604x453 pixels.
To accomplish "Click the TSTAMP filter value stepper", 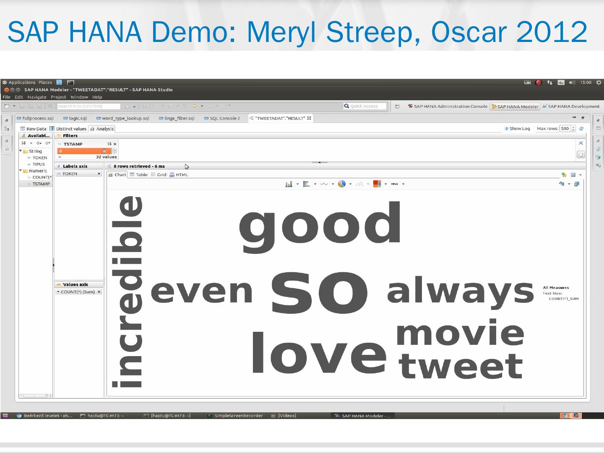I will click(x=115, y=151).
